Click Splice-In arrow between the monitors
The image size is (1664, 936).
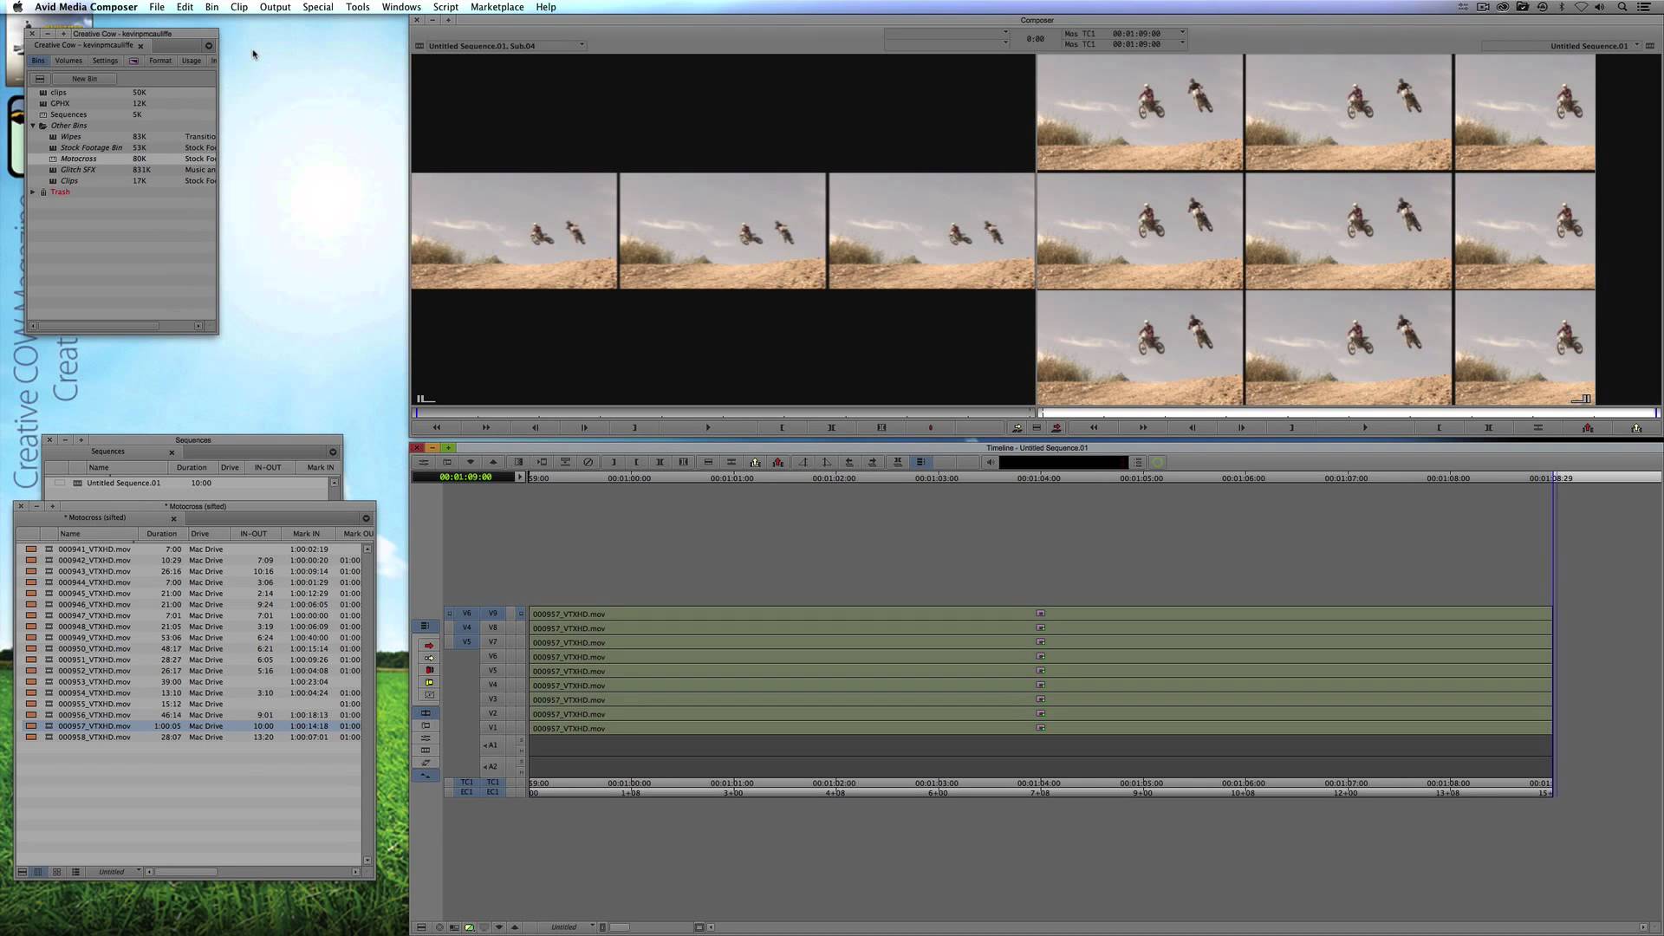pyautogui.click(x=1017, y=428)
